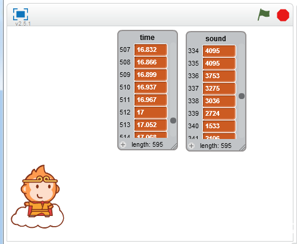Select the sound list entry 2724
This screenshot has width=297, height=244.
point(219,113)
